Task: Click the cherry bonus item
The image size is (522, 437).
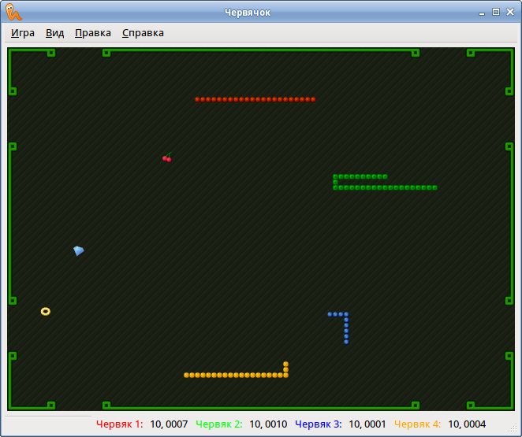Action: tap(166, 157)
